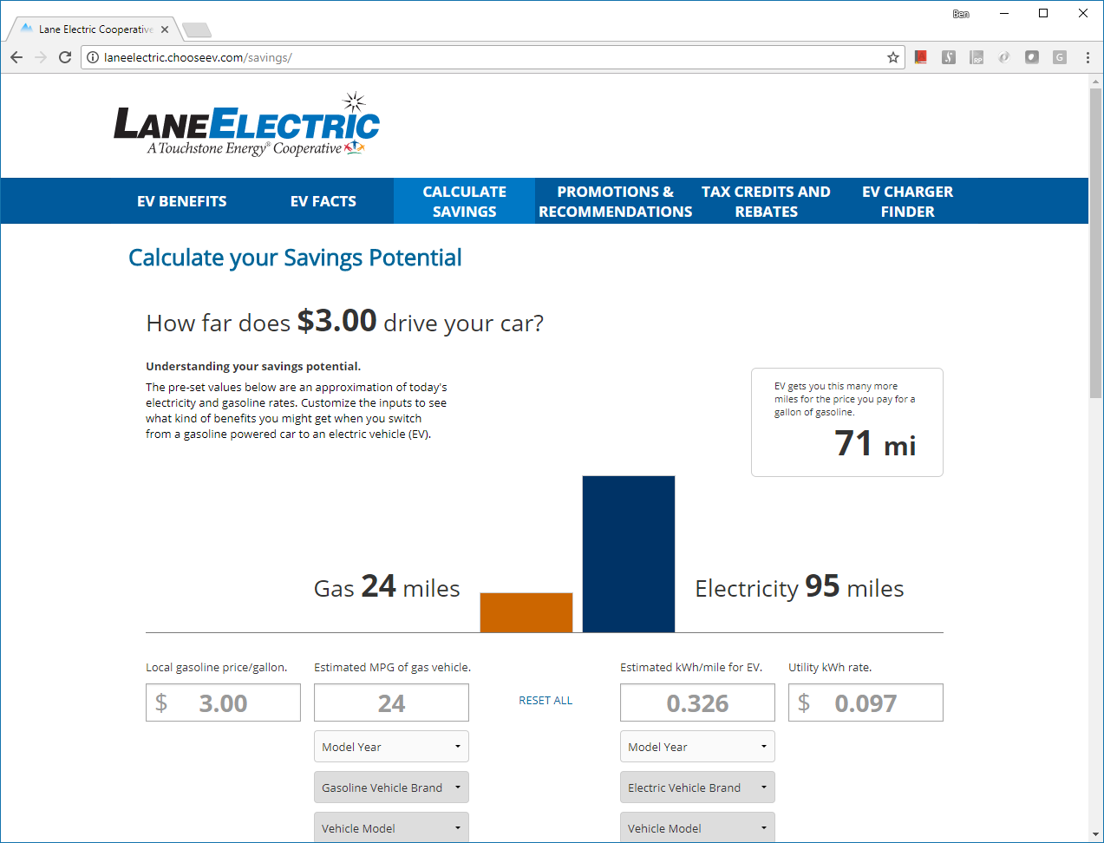Reload the current page
1104x843 pixels.
(x=65, y=57)
